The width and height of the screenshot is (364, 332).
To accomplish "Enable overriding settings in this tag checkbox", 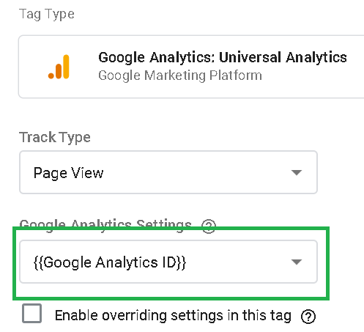I will [31, 313].
